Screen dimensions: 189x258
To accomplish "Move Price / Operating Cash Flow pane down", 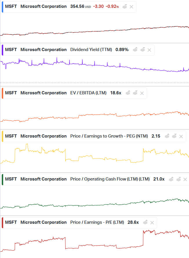I will coord(179,179).
